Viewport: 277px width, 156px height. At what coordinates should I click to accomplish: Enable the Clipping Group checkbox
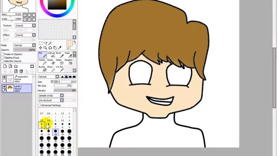[x=3, y=58]
